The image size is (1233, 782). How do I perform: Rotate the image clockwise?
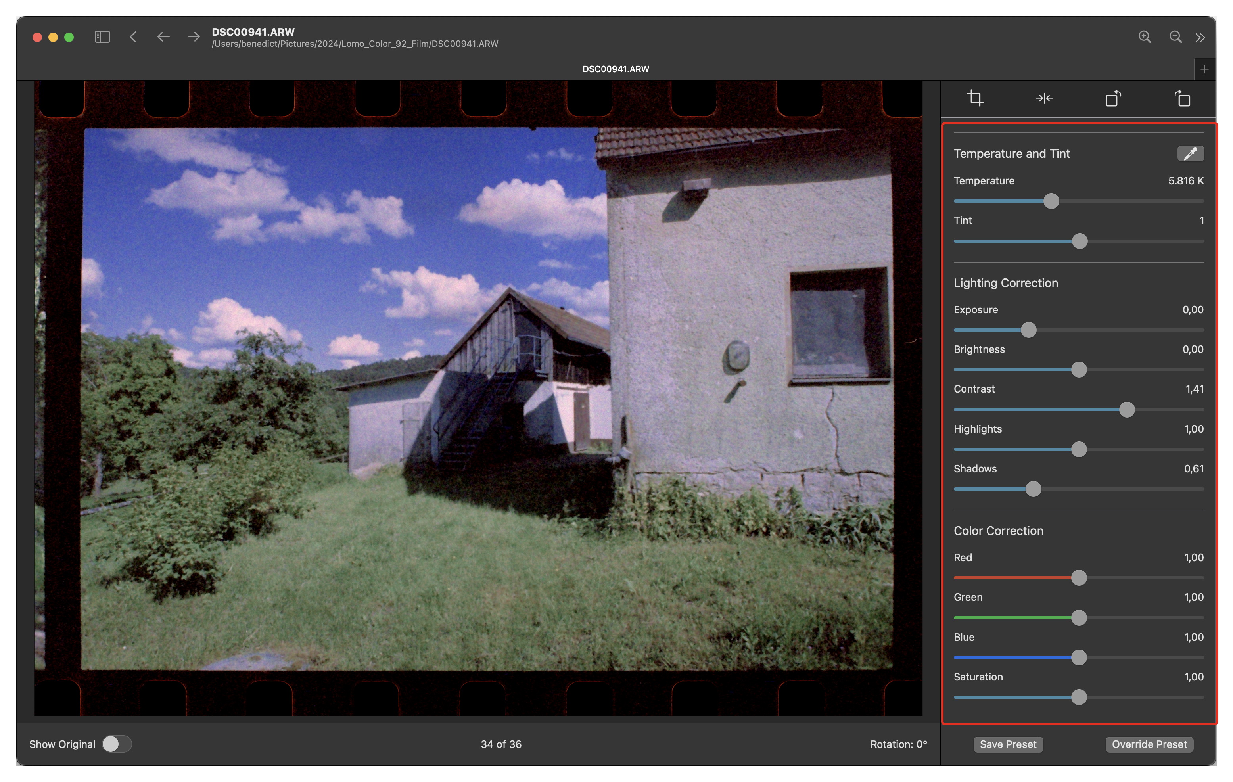(1183, 98)
